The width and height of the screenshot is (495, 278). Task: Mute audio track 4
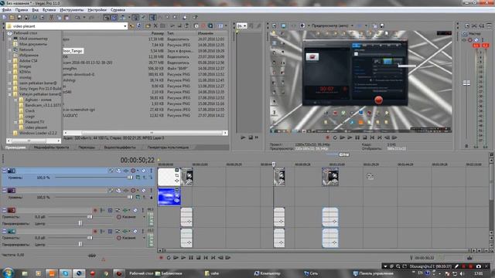pos(135,232)
